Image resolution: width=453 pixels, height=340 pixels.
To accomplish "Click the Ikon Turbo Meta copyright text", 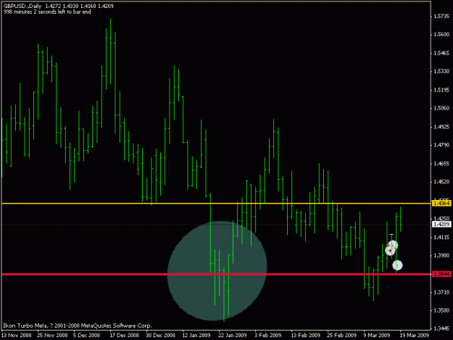I will (x=77, y=326).
